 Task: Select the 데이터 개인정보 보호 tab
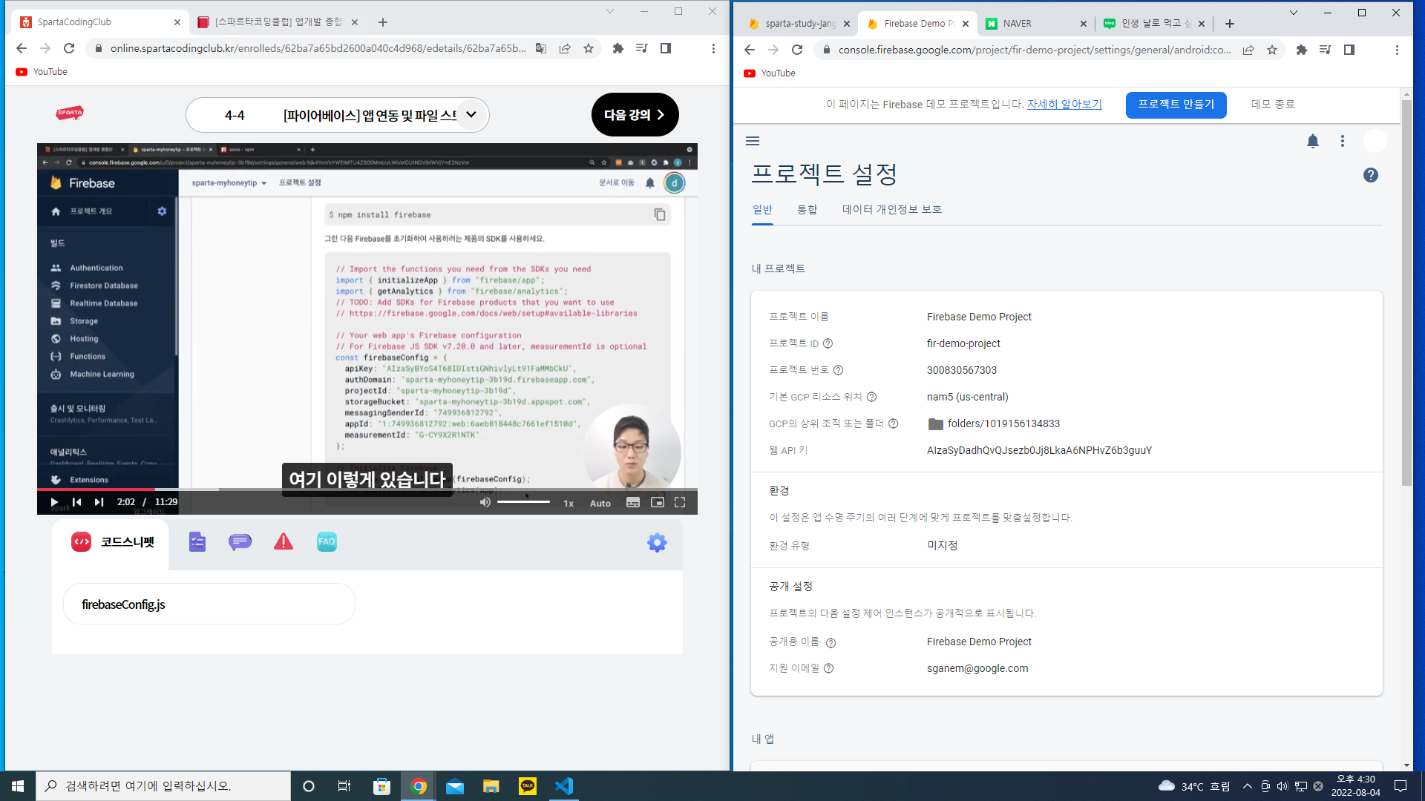892,210
